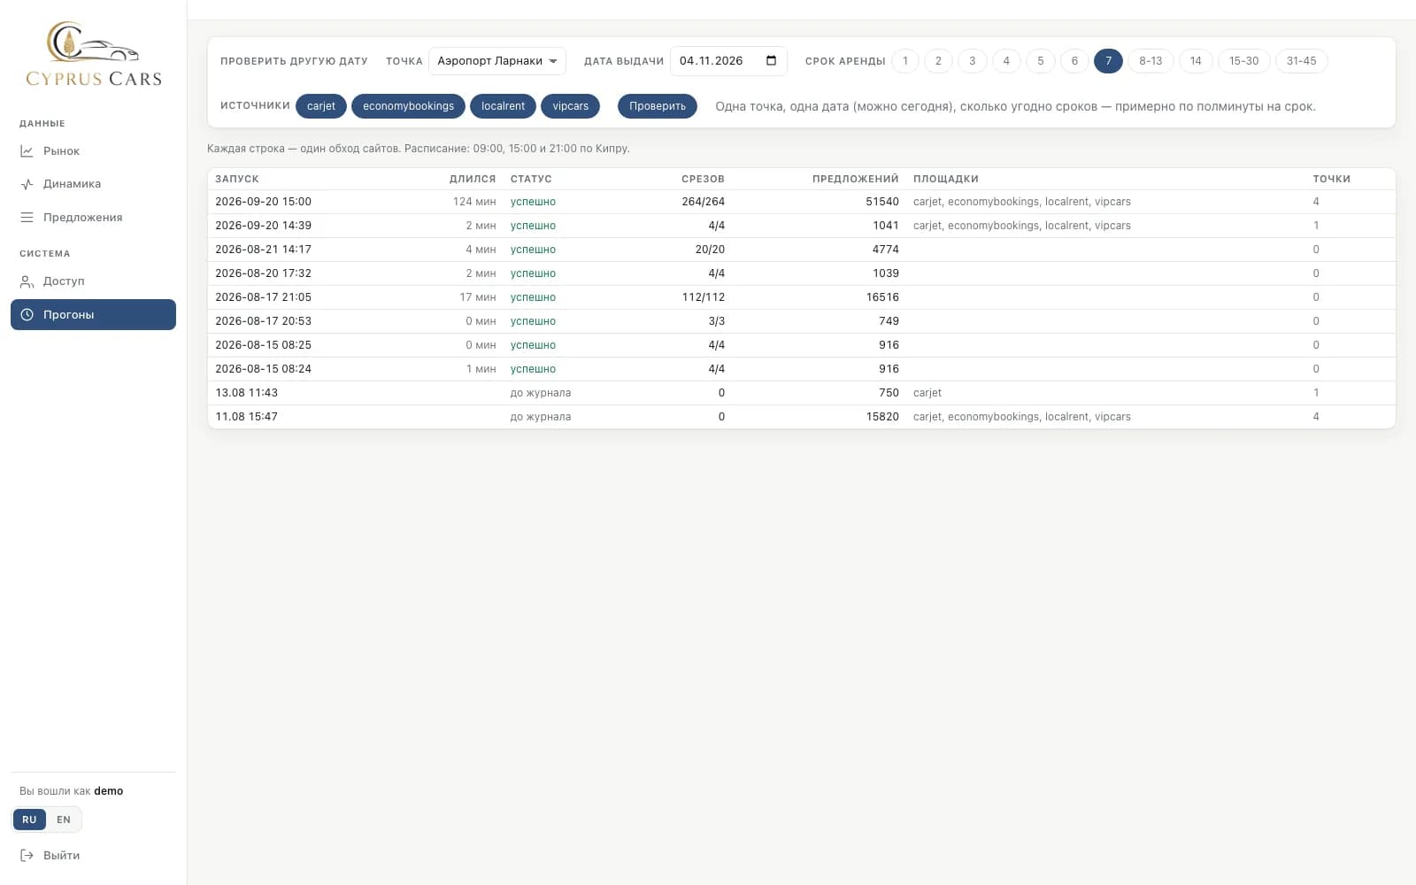Click the Предложений column header

point(855,179)
